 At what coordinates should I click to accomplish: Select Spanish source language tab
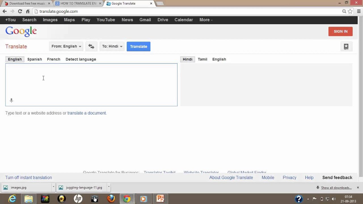(x=35, y=59)
